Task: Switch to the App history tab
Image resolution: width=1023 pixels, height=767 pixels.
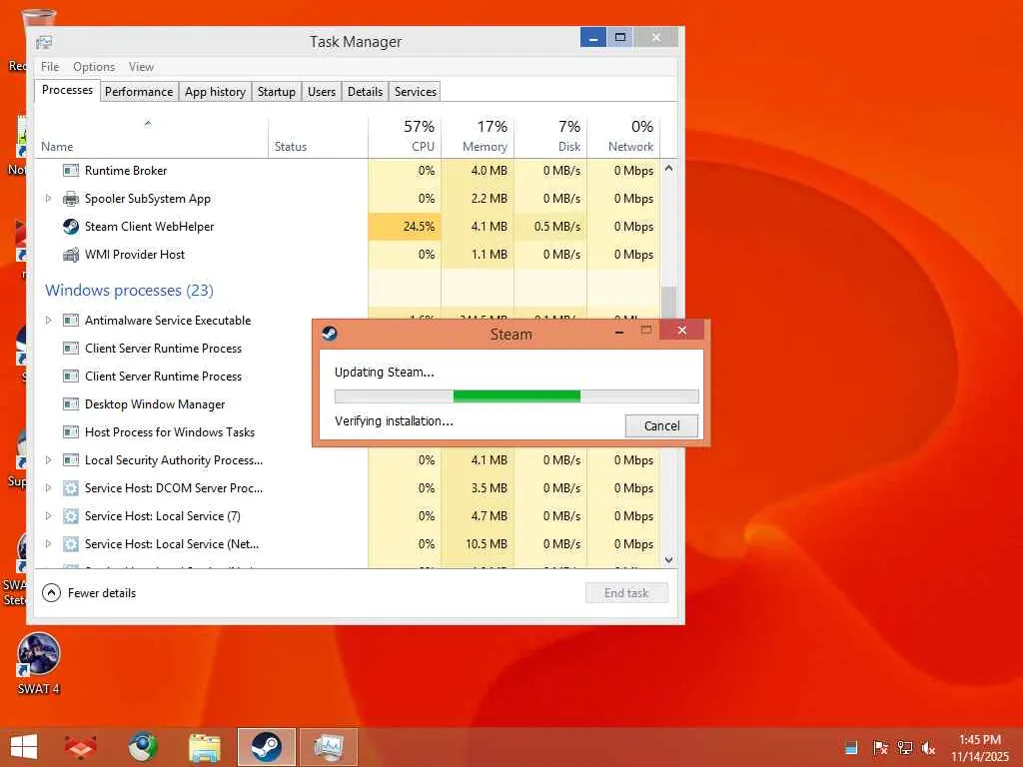Action: (x=216, y=92)
